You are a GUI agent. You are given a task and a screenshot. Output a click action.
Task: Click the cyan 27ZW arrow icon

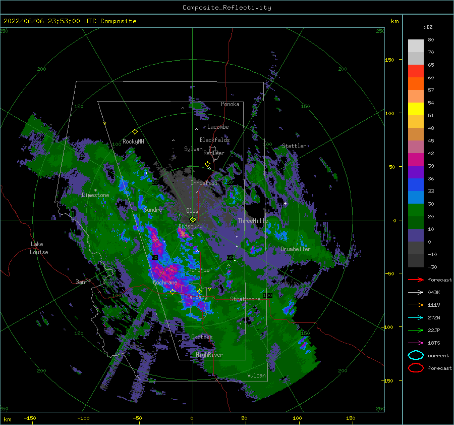point(416,318)
